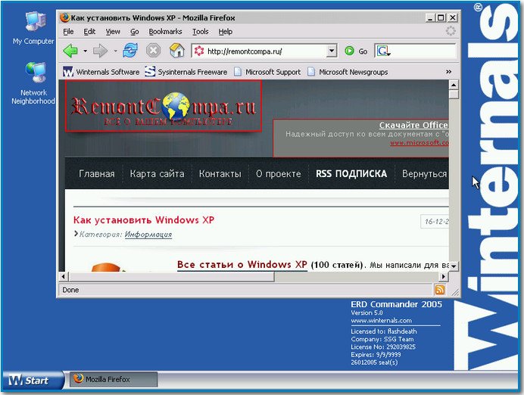Viewport: 524px width, 395px height.
Task: Click the Firefox throbber activity icon
Action: click(451, 31)
